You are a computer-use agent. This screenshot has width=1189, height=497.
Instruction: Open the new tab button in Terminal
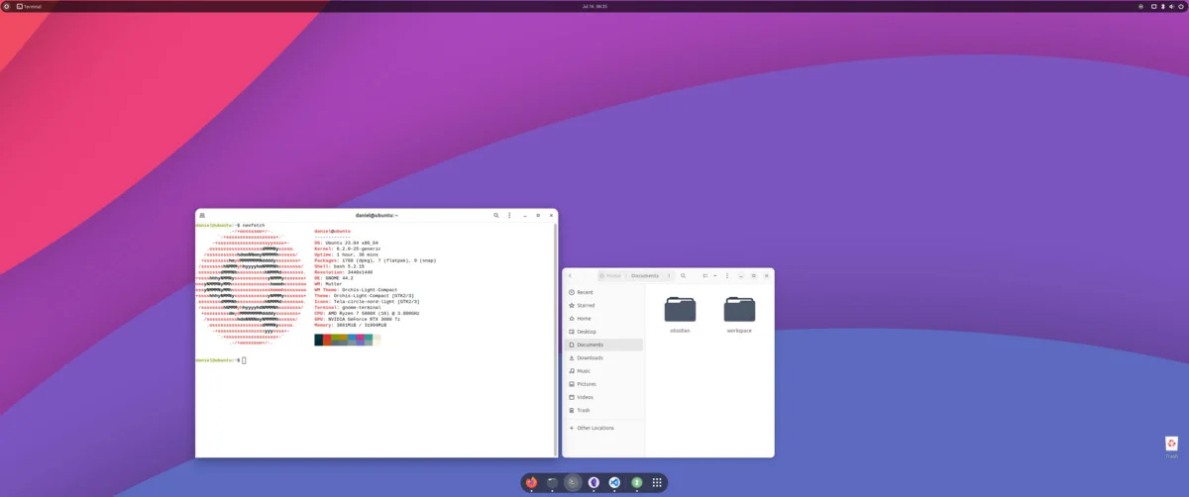pyautogui.click(x=202, y=215)
